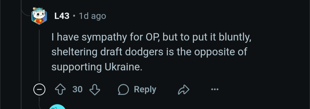310x109 pixels.
Task: Click the speech bubble Reply icon
Action: pos(123,90)
